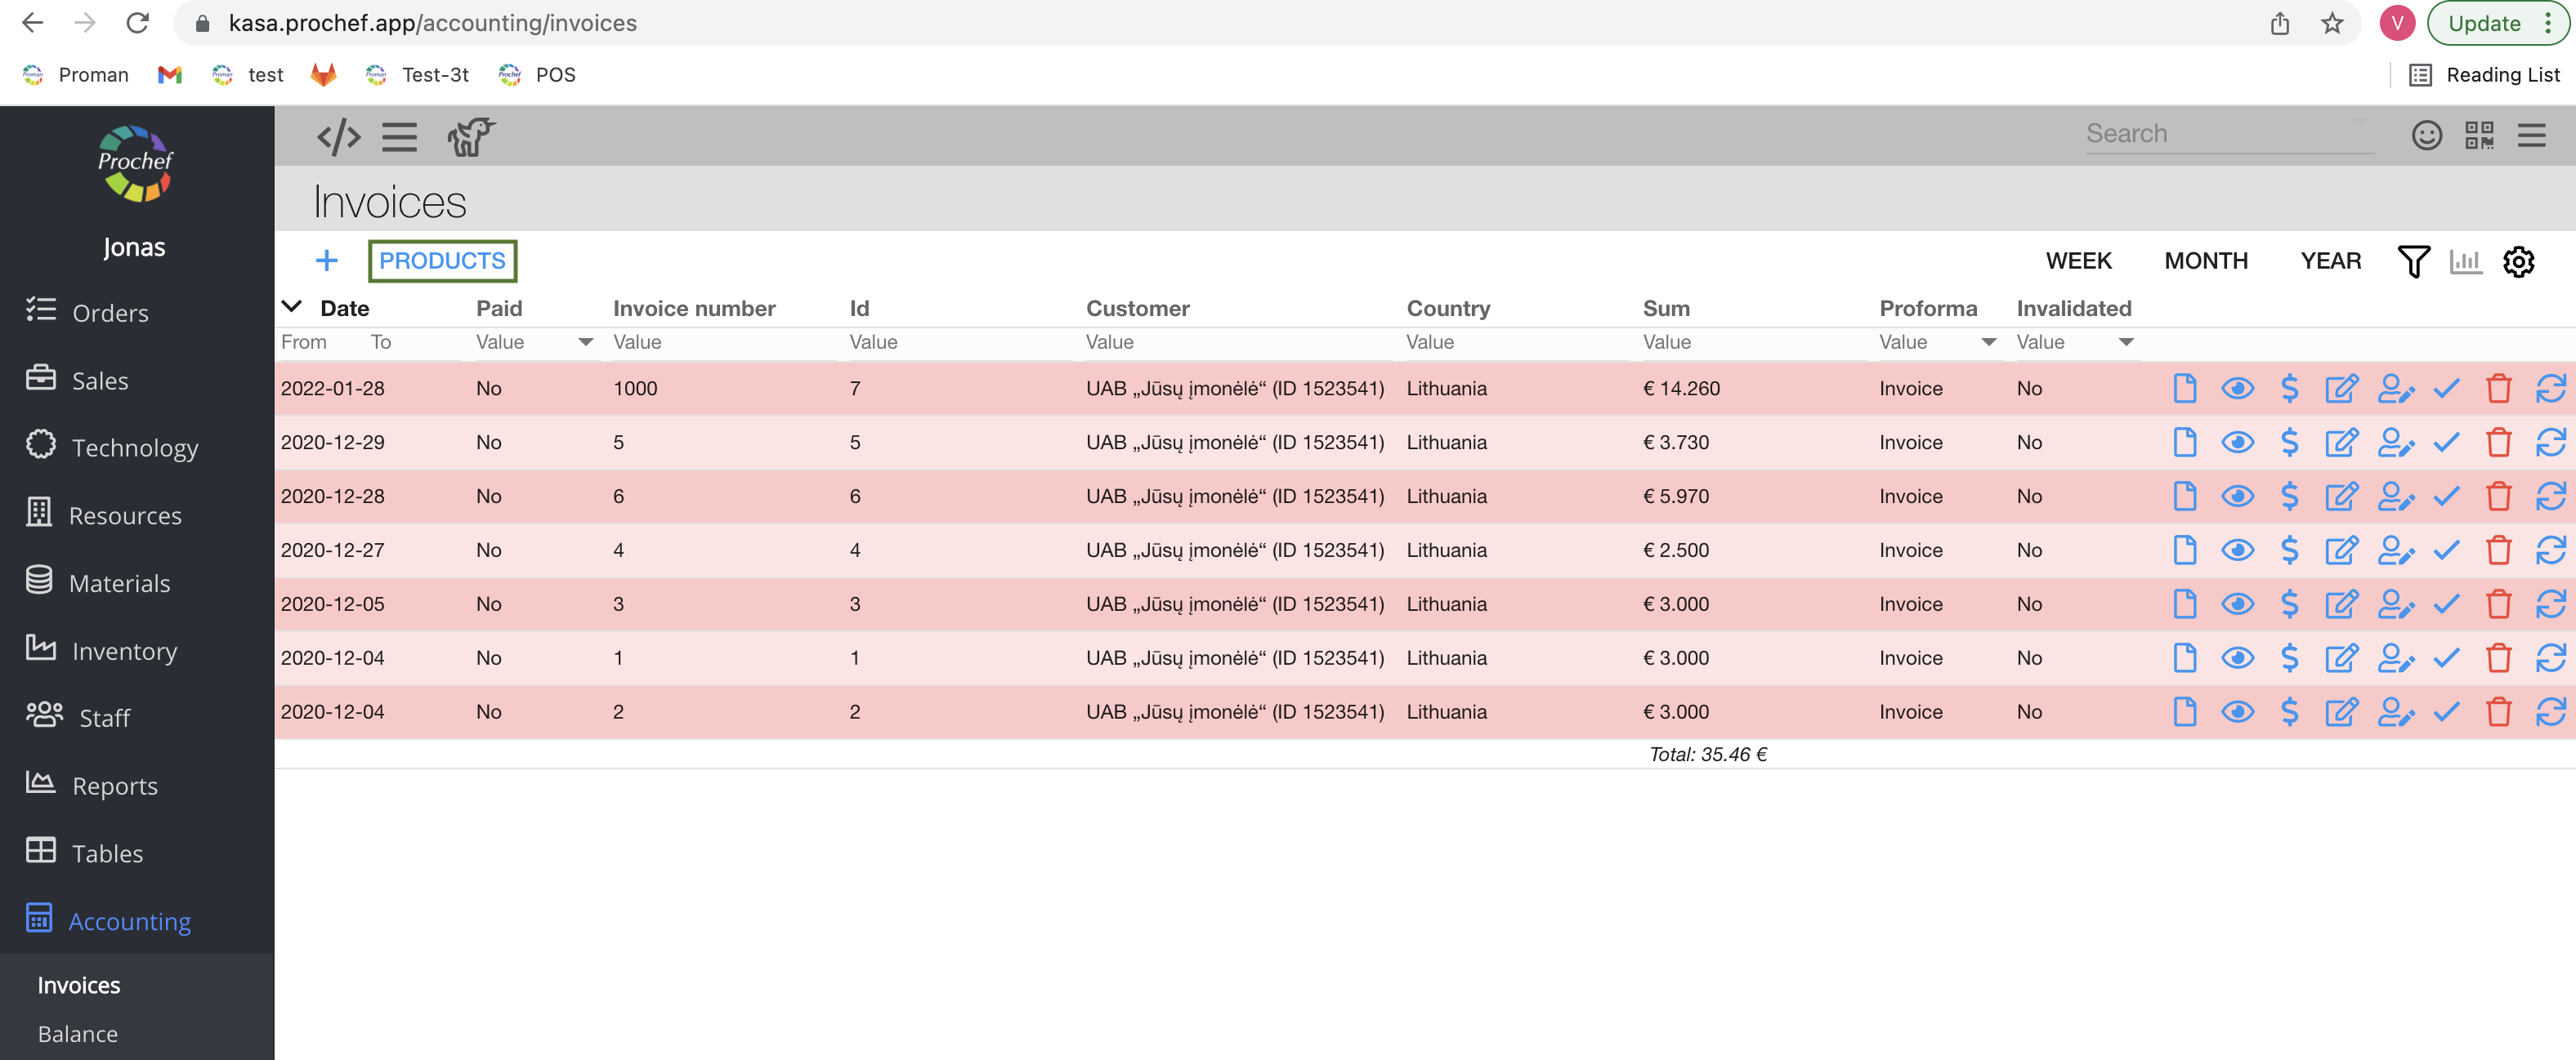Open the Paid filter dropdown
The height and width of the screenshot is (1060, 2576).
tap(585, 343)
